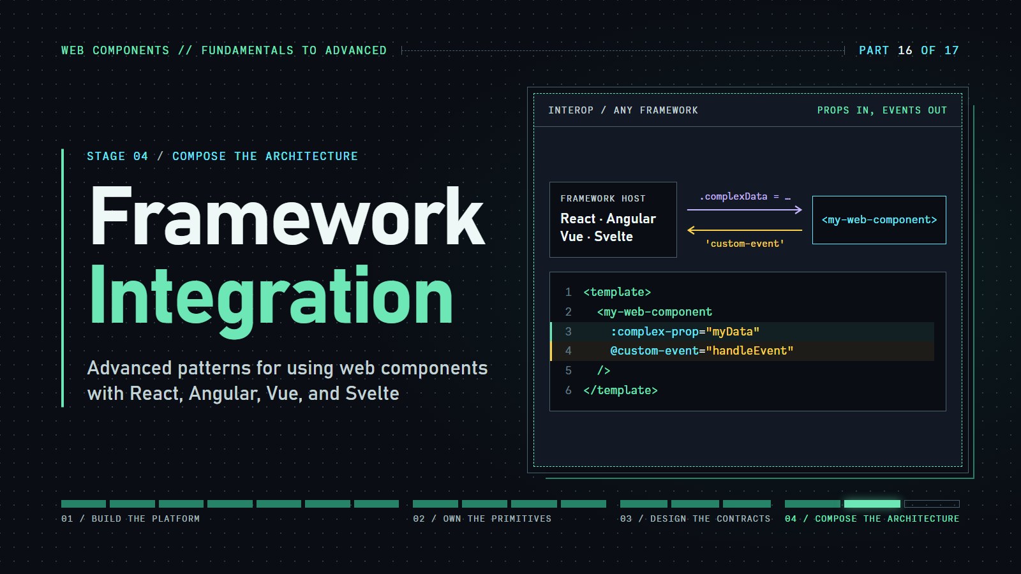Click the 'custom-event' arrow label
1021x574 pixels.
click(745, 244)
